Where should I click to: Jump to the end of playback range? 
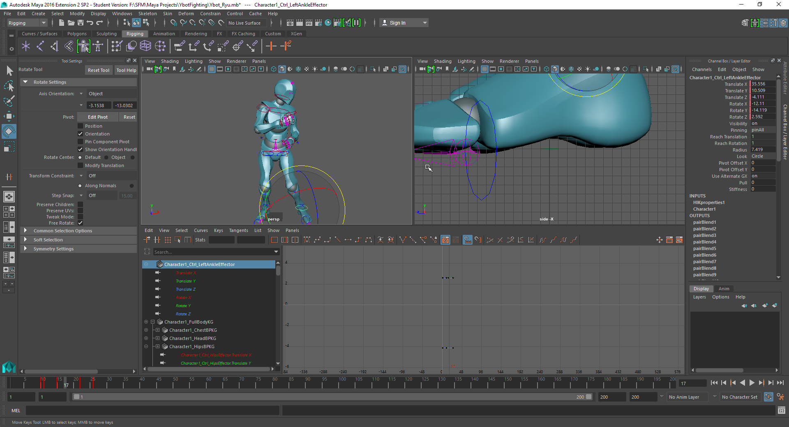tap(780, 383)
